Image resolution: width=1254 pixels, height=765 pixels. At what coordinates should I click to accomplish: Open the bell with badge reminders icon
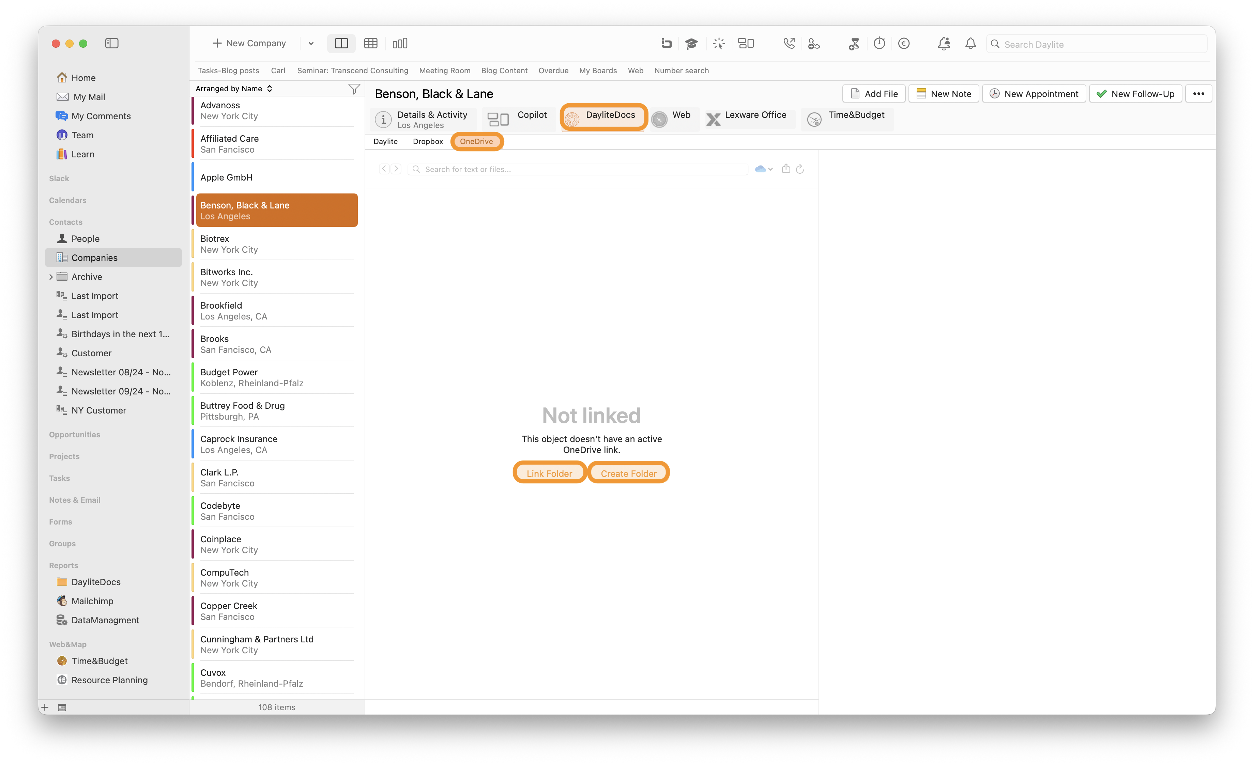coord(944,44)
